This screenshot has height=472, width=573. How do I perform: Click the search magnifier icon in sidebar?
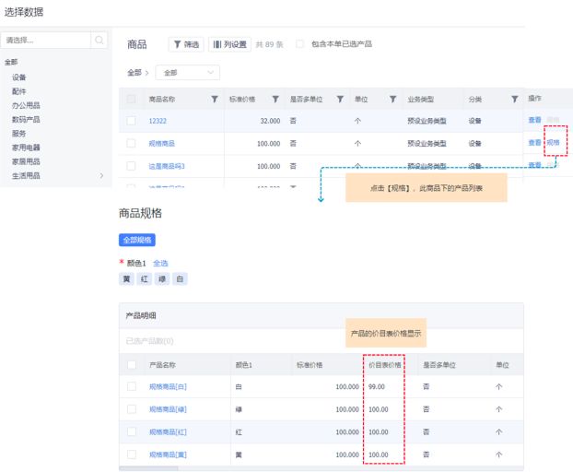click(x=99, y=41)
